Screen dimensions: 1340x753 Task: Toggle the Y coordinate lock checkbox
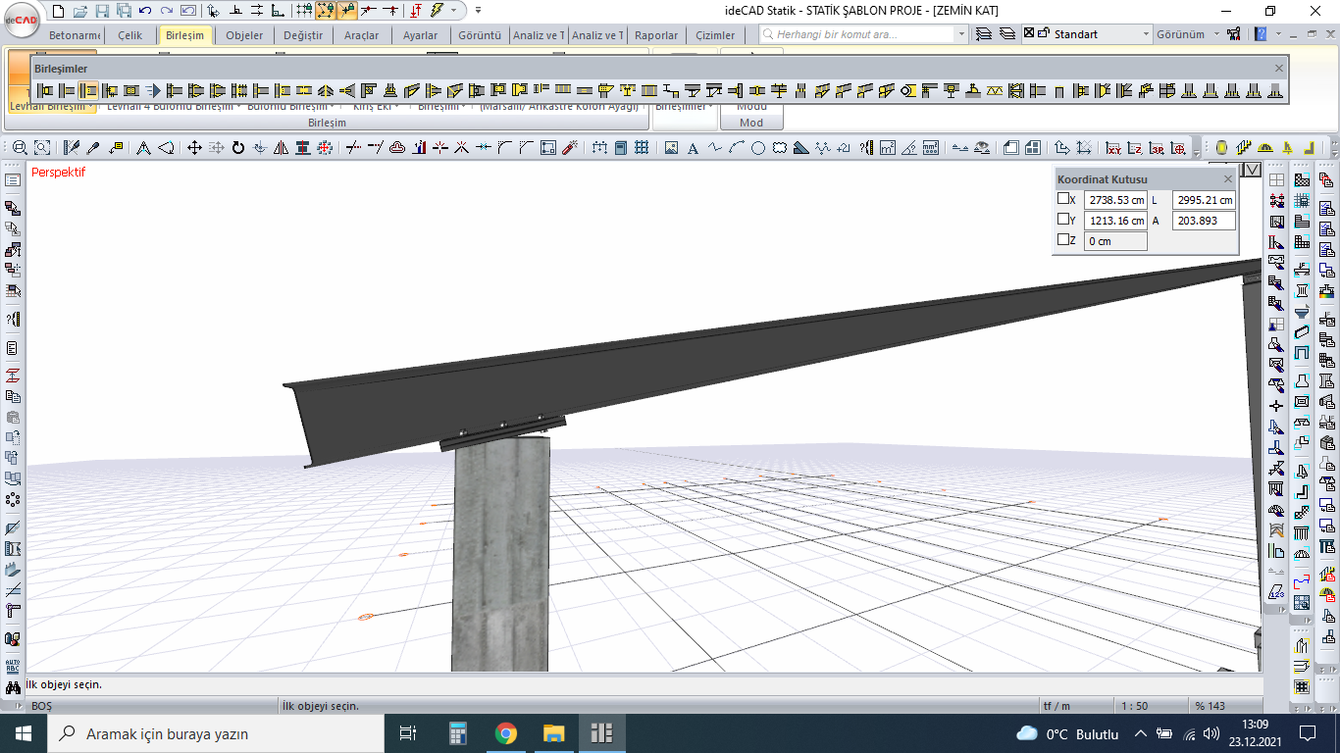[x=1063, y=219]
